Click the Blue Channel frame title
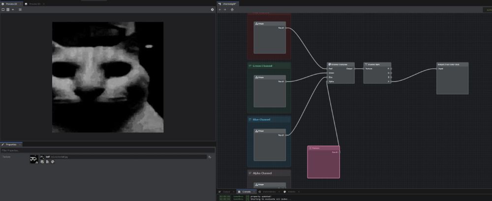This screenshot has height=201, width=492. (x=261, y=119)
